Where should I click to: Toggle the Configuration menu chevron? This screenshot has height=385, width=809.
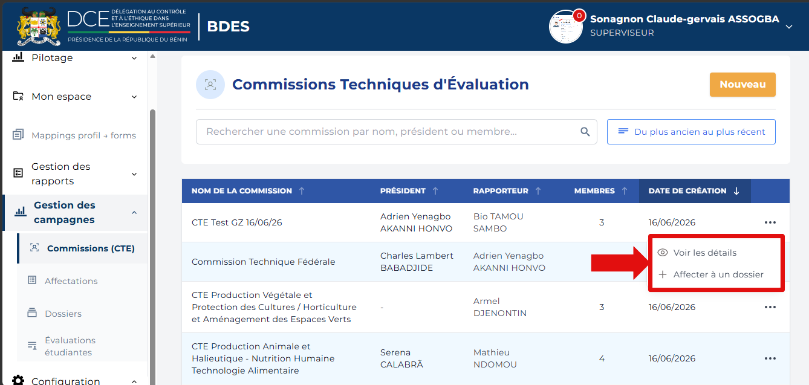[134, 381]
